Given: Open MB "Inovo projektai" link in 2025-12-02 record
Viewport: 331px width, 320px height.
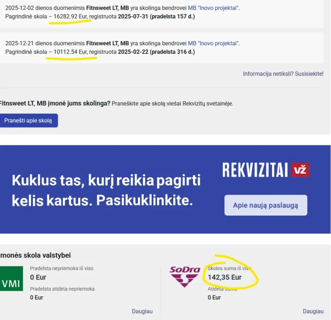Looking at the screenshot, I should pyautogui.click(x=214, y=8).
